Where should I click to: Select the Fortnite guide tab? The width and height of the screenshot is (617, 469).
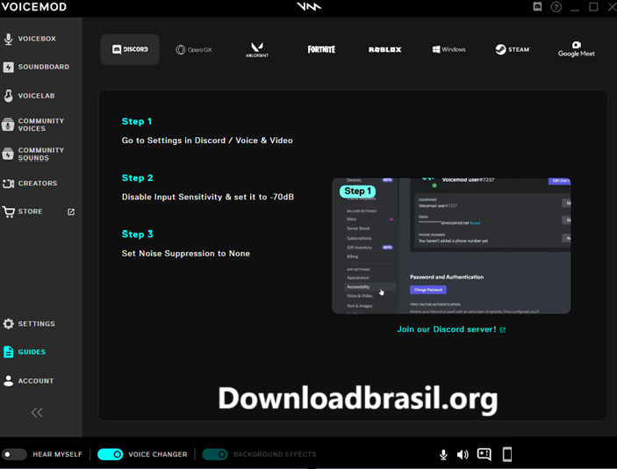321,49
